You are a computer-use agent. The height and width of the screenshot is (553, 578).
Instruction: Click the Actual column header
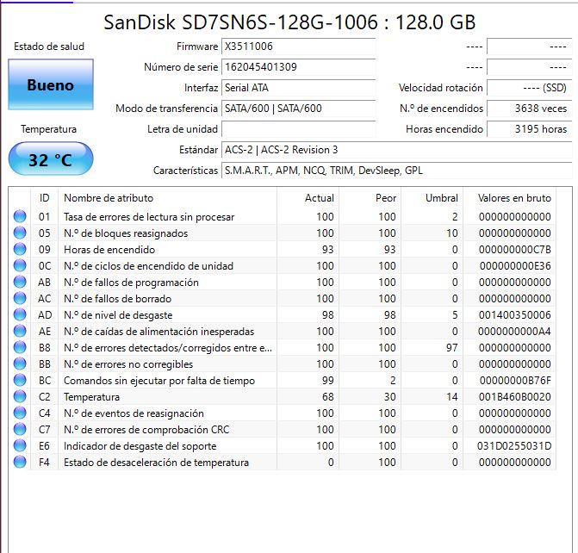pos(308,198)
